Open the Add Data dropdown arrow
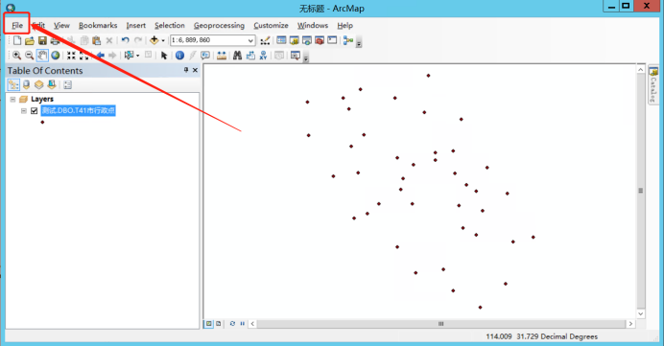The height and width of the screenshot is (346, 664). (x=163, y=41)
